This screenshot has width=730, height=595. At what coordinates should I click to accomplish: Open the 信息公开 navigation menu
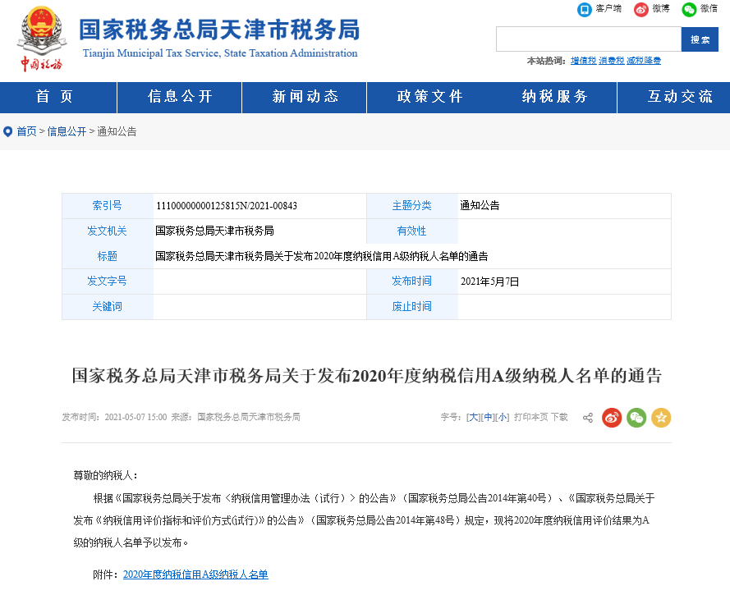[x=180, y=97]
